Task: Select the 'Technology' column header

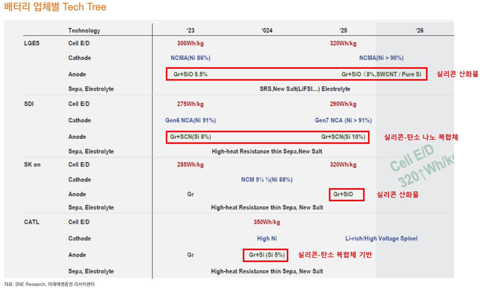Action: point(84,31)
